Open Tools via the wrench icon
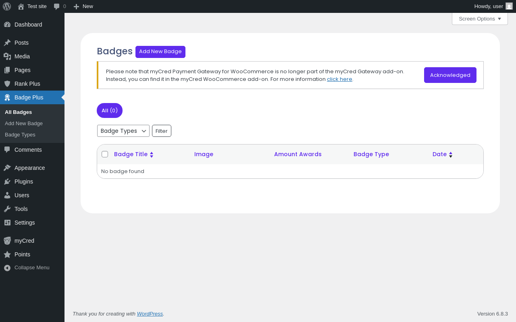This screenshot has height=322, width=516. pos(7,209)
